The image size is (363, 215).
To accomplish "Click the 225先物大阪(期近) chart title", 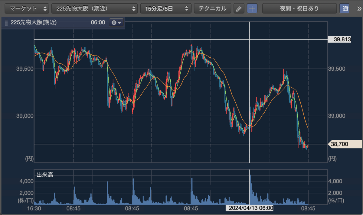I will click(34, 23).
